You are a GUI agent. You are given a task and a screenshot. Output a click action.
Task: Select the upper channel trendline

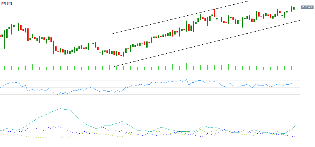[x=175, y=19]
